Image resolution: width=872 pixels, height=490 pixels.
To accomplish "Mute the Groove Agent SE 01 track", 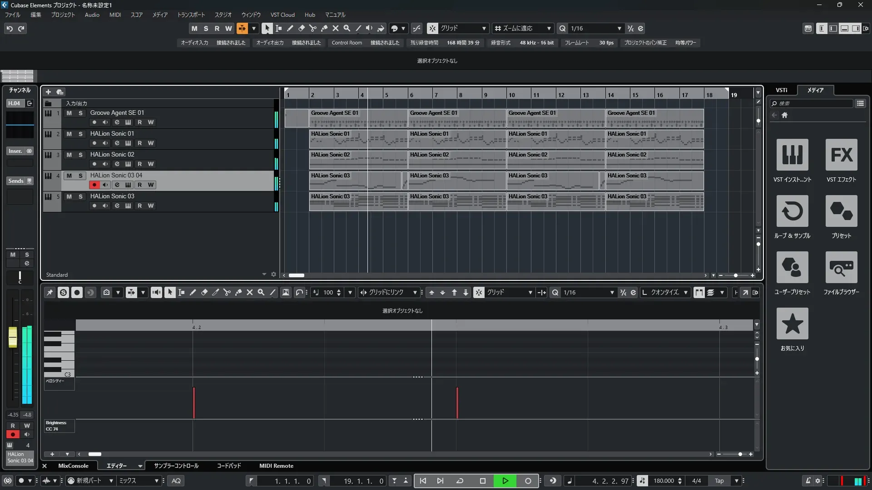I will 69,113.
